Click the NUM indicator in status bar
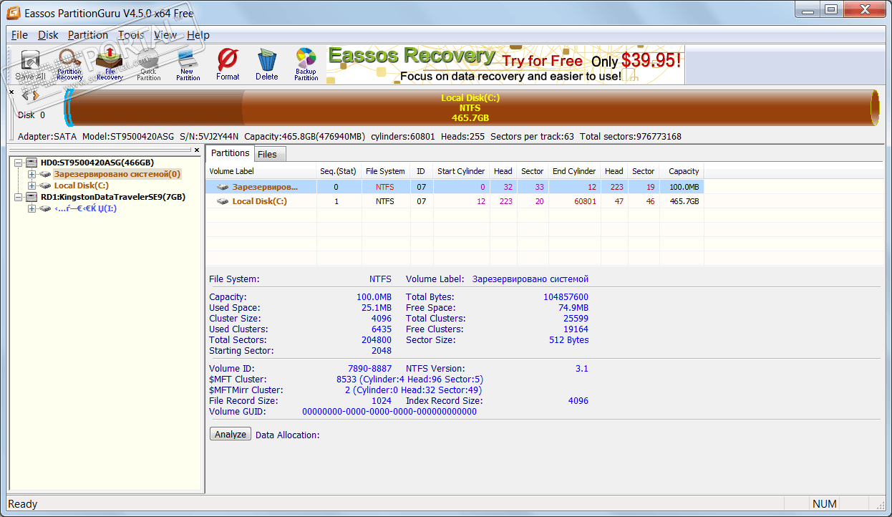 click(824, 504)
